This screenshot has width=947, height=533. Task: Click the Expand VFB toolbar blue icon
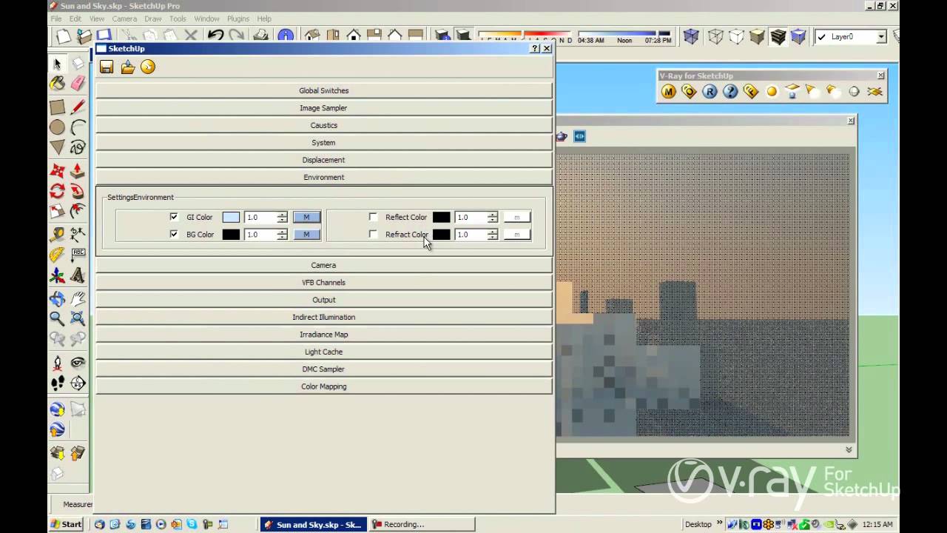click(x=579, y=136)
